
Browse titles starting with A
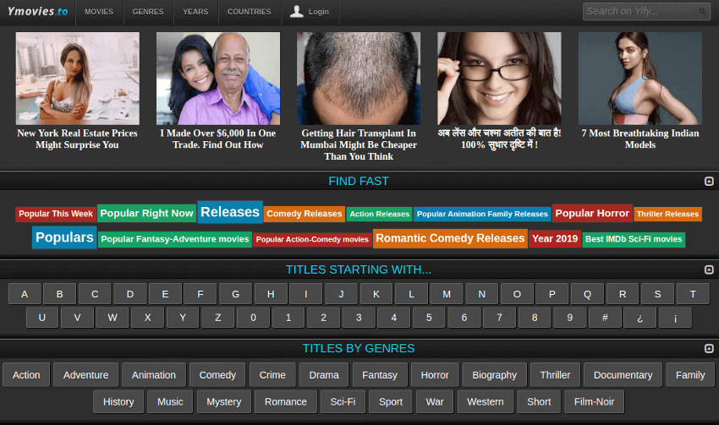(25, 294)
